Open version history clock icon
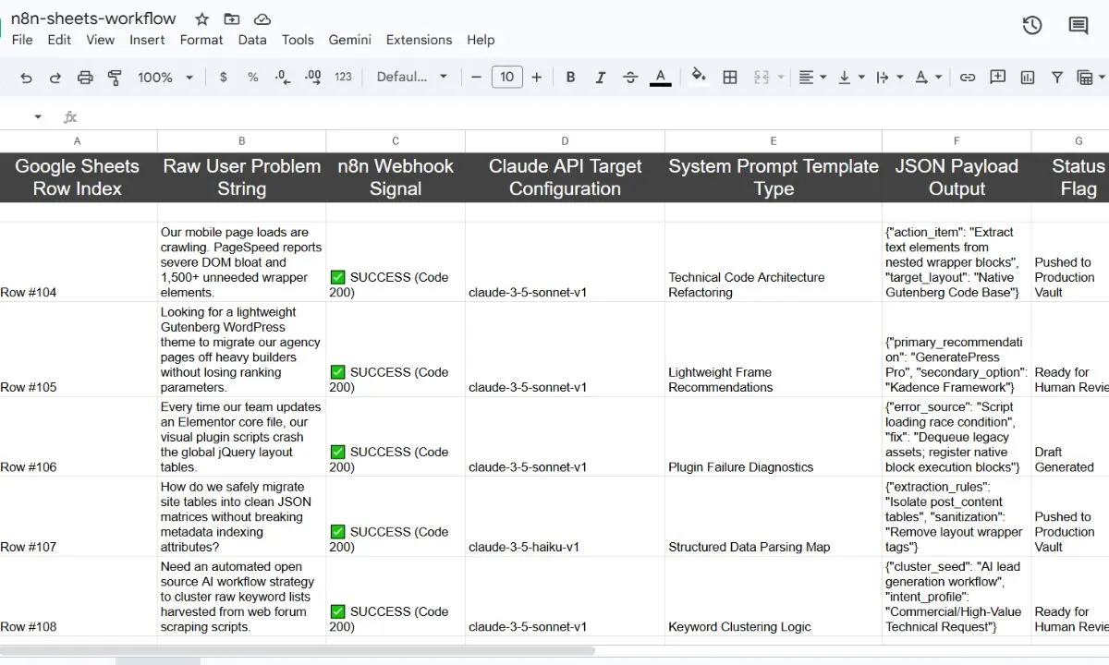Image resolution: width=1109 pixels, height=665 pixels. pos(1032,26)
